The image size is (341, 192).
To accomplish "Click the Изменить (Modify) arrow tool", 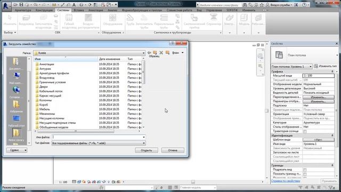I will (x=10, y=21).
